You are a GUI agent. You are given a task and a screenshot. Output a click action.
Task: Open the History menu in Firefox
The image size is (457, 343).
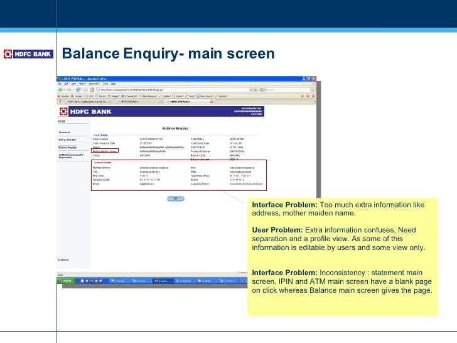82,84
